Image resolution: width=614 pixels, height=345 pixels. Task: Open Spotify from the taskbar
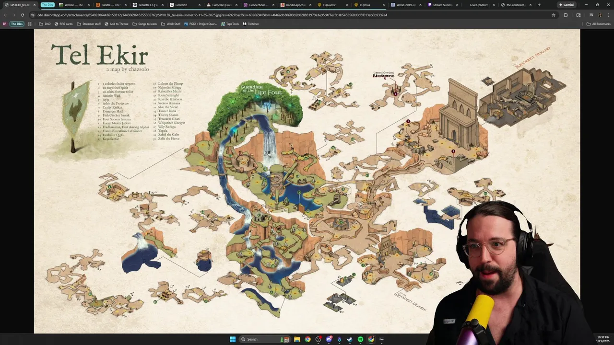coord(360,339)
